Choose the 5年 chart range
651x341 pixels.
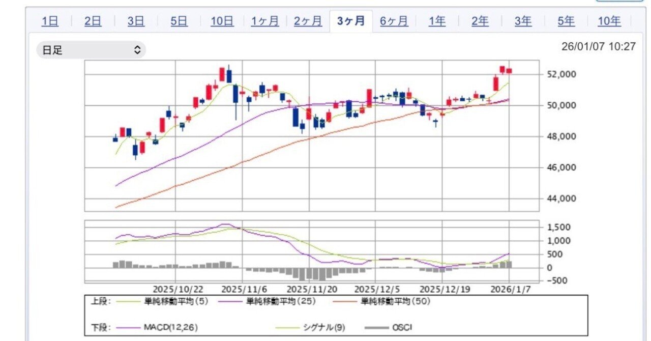tap(566, 21)
